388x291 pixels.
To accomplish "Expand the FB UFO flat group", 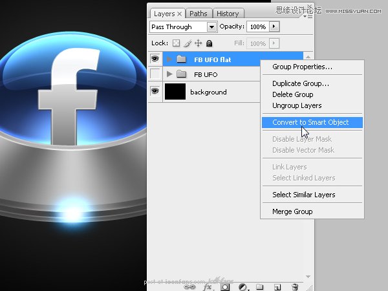I will [169, 59].
